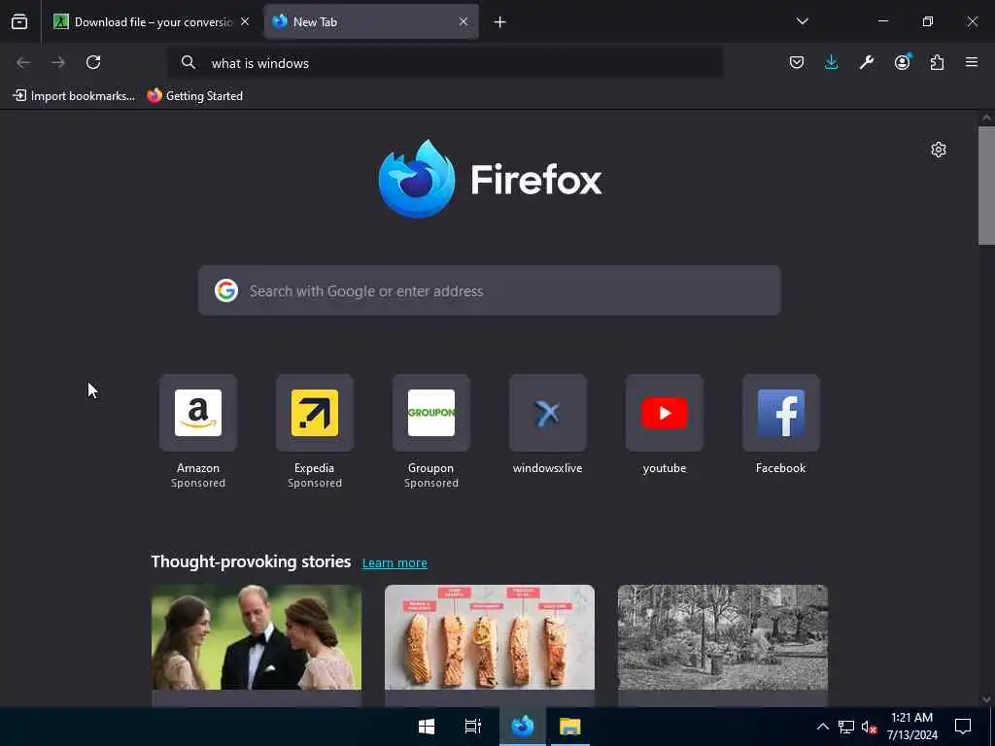Screen dimensions: 995x746
Task: Open the notification center icon
Action: click(963, 727)
